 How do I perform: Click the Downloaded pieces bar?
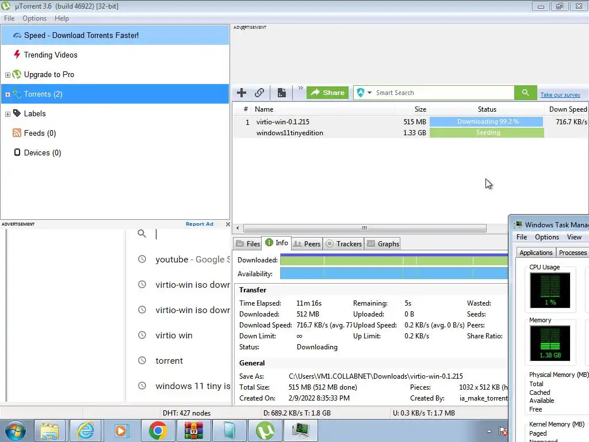[x=393, y=260]
